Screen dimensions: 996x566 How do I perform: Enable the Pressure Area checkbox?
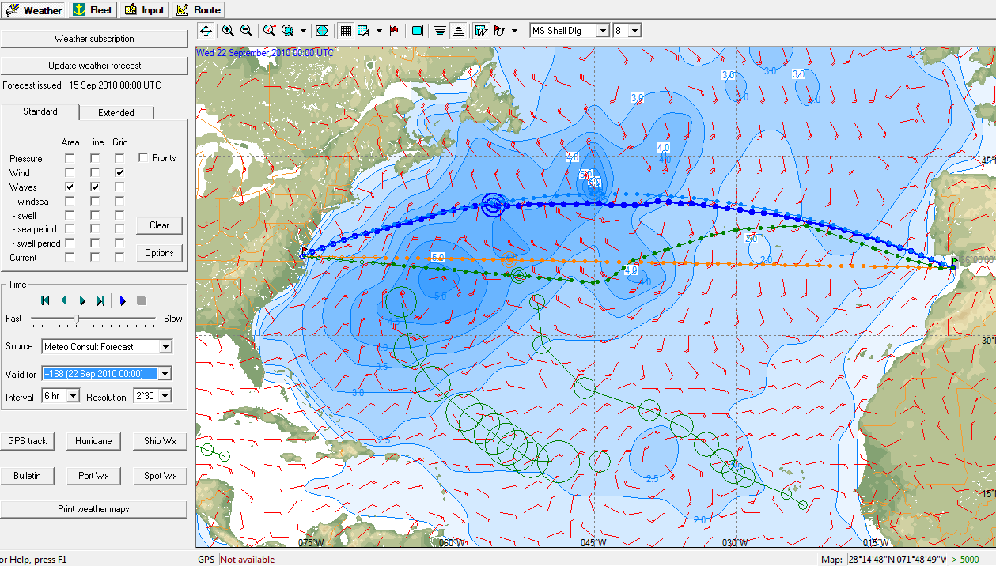(x=70, y=159)
